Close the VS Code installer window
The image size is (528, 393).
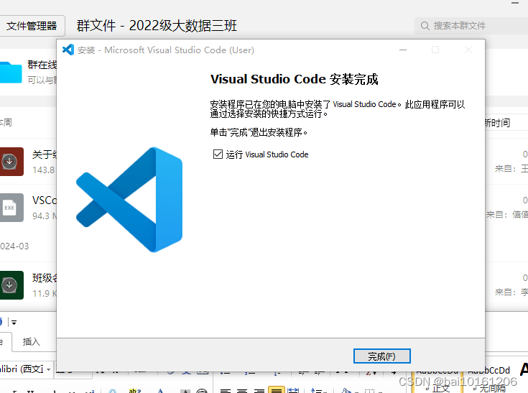468,50
